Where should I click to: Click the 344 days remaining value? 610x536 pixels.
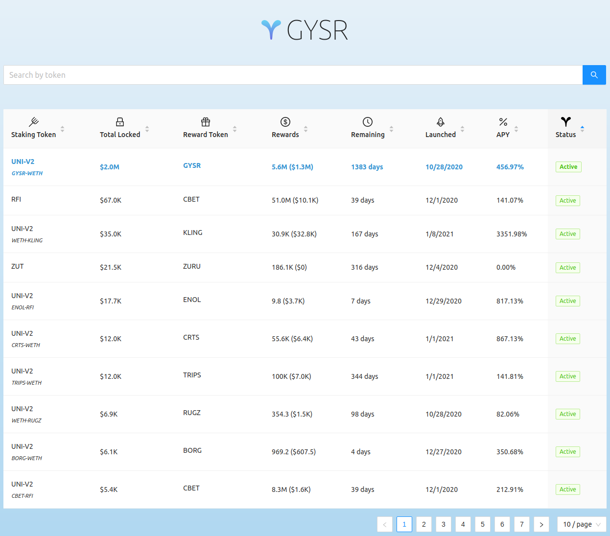coord(365,376)
